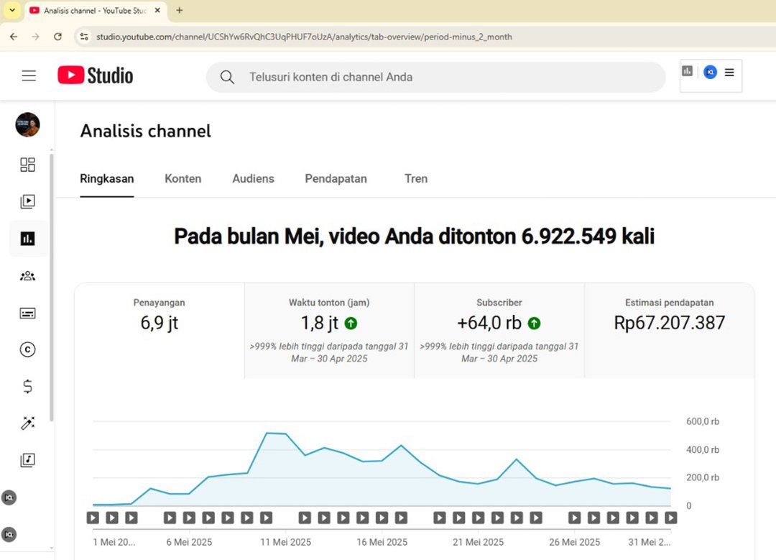
Task: Open the Hak Cipta (copyright) icon
Action: coord(28,349)
